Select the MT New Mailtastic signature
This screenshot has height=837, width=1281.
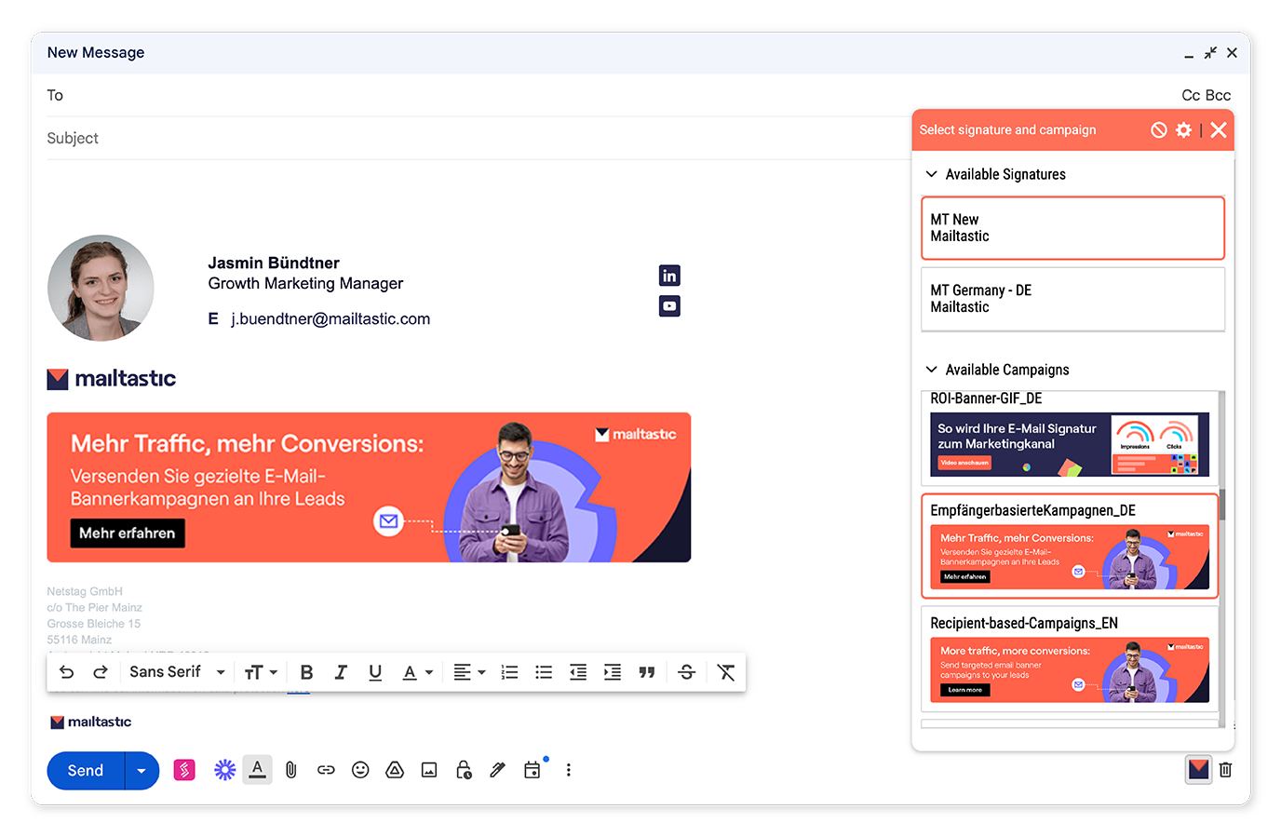coord(1072,228)
